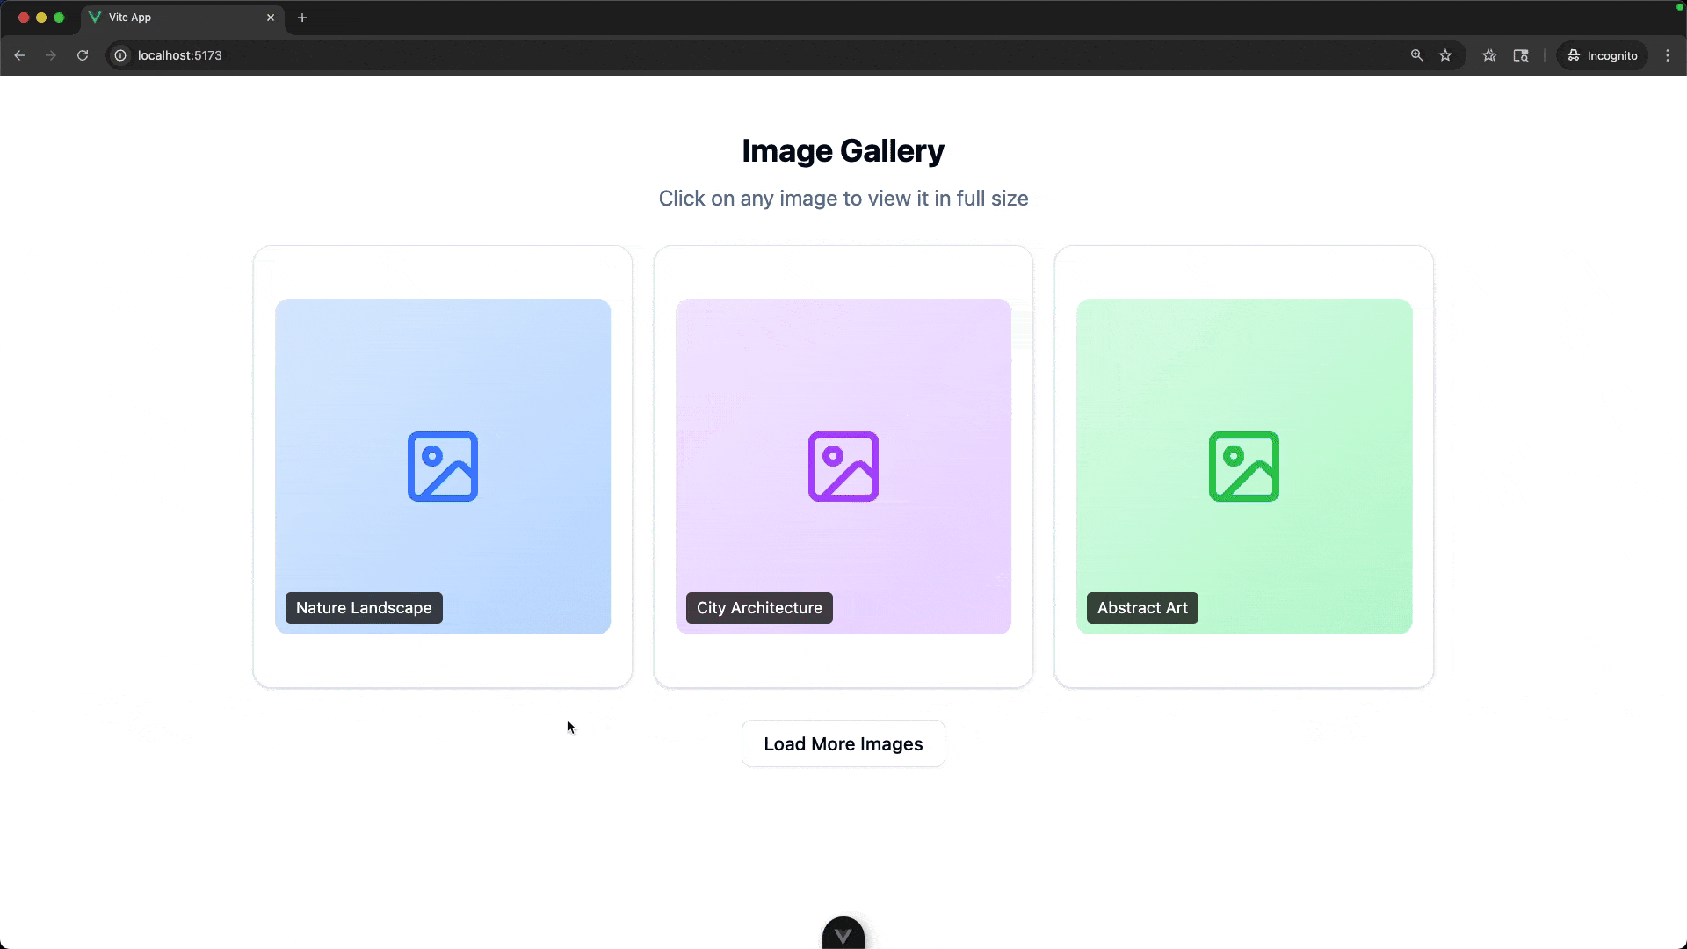Viewport: 1687px width, 949px height.
Task: Close the Vite App tab
Action: [271, 18]
